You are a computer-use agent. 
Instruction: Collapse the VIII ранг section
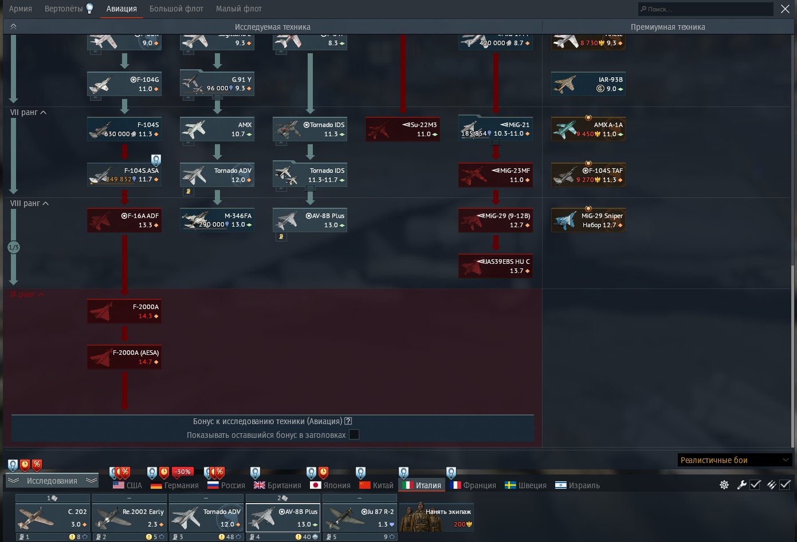point(30,203)
